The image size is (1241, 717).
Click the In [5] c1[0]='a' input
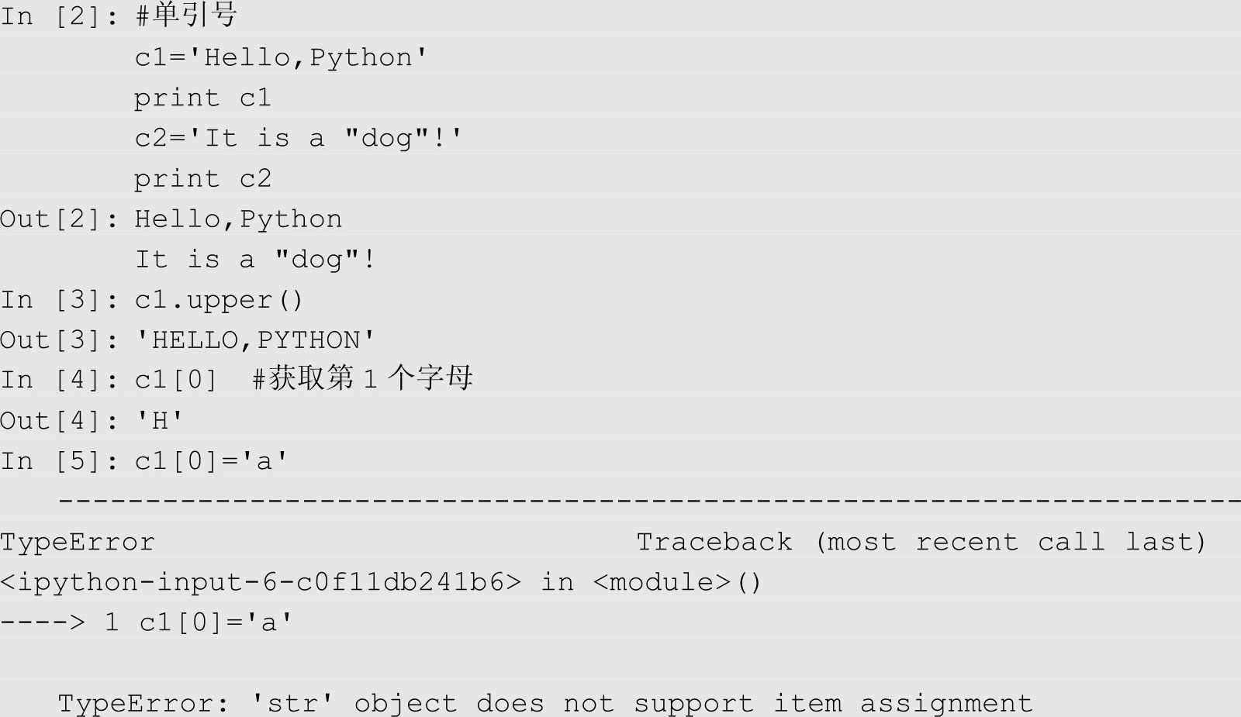[211, 461]
